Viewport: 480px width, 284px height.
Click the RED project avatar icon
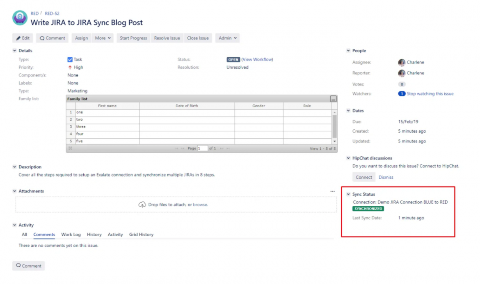click(x=20, y=18)
